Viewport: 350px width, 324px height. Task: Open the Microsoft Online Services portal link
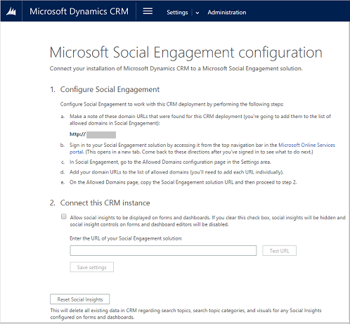pos(306,145)
